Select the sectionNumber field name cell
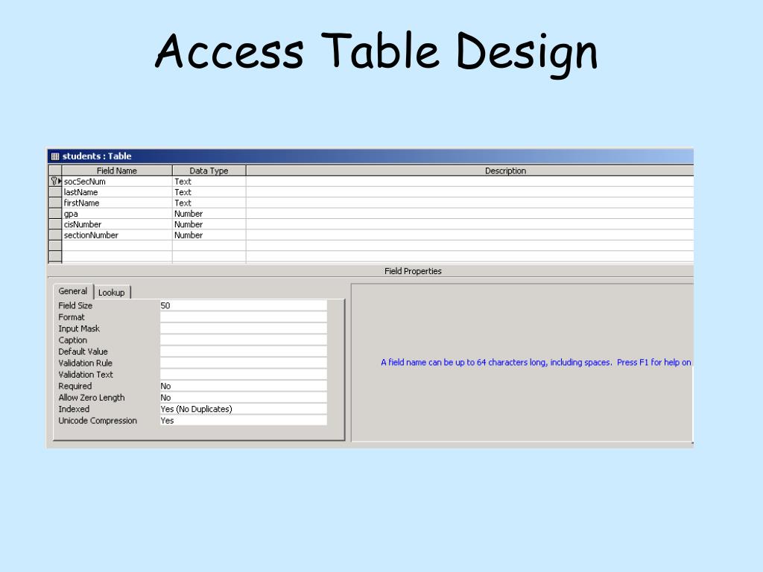The height and width of the screenshot is (572, 763). 117,235
